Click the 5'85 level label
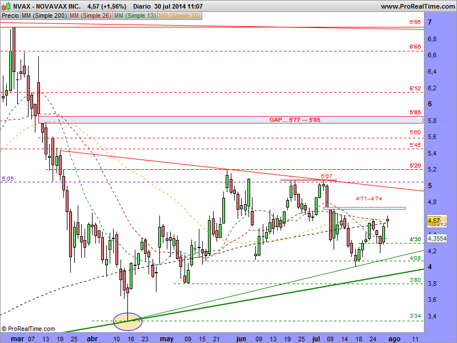This screenshot has height=343, width=457. (x=415, y=112)
